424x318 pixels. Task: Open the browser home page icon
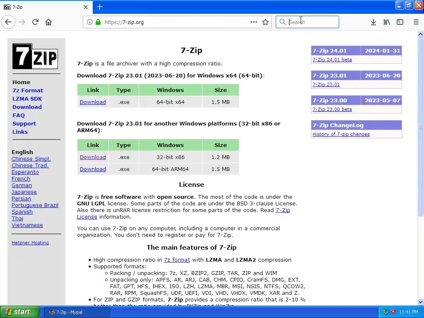pyautogui.click(x=48, y=22)
